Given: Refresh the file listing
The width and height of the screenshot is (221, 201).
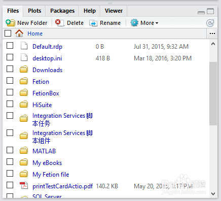Looking at the screenshot, I should pos(210,23).
